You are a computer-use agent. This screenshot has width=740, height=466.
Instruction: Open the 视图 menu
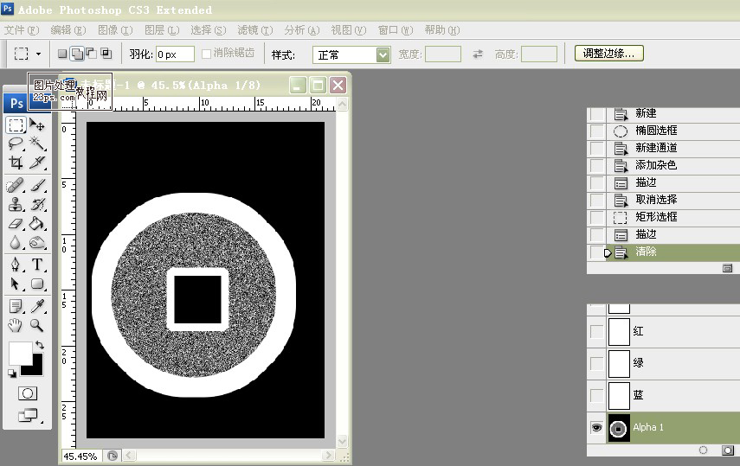[x=348, y=30]
